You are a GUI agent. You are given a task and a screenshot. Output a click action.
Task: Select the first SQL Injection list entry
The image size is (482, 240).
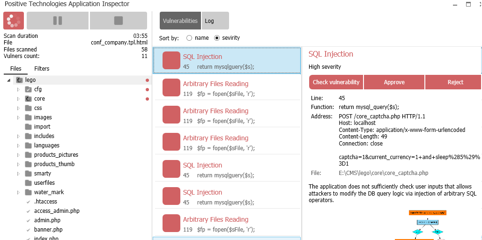coord(227,60)
